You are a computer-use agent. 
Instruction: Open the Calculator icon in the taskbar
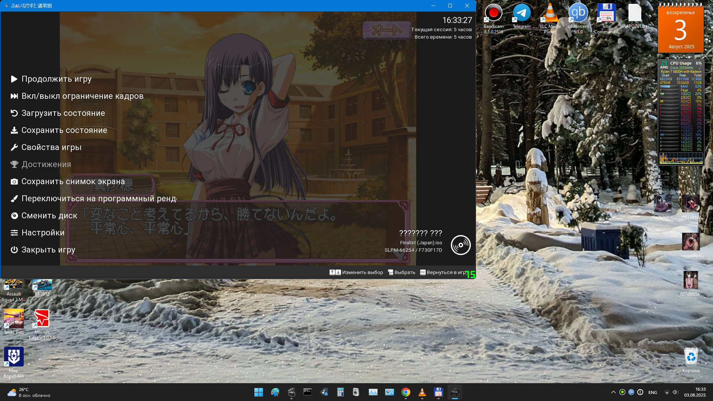click(x=340, y=392)
